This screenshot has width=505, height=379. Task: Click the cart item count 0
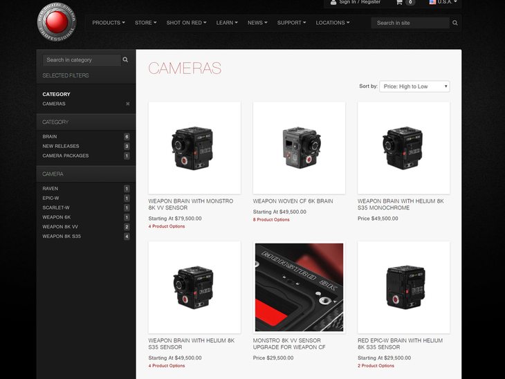[x=410, y=2]
